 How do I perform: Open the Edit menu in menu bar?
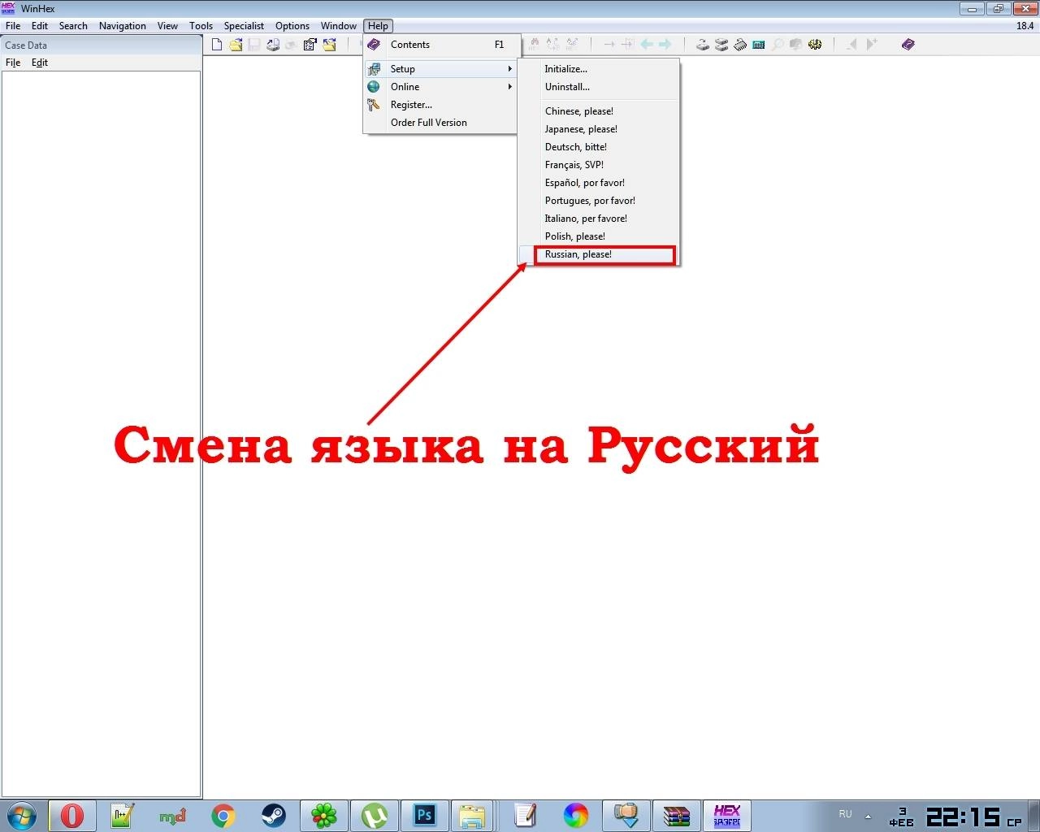click(x=40, y=26)
